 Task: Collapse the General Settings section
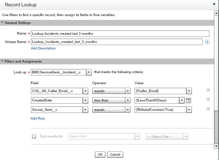3,23
